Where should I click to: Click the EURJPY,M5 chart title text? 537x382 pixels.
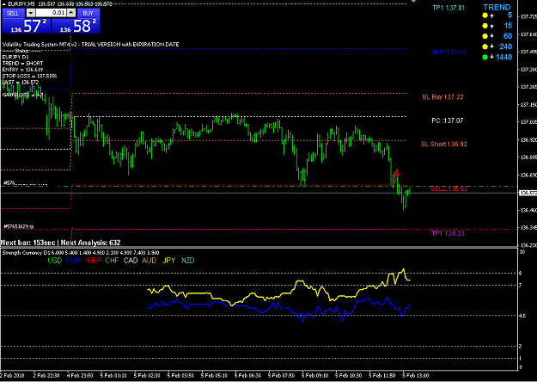point(22,4)
